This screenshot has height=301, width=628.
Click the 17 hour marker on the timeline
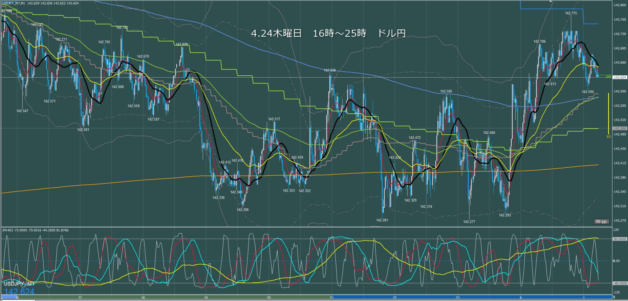[80, 298]
